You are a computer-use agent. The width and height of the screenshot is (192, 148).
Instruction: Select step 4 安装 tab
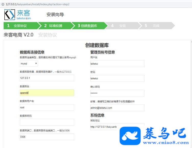pyautogui.click(x=123, y=26)
